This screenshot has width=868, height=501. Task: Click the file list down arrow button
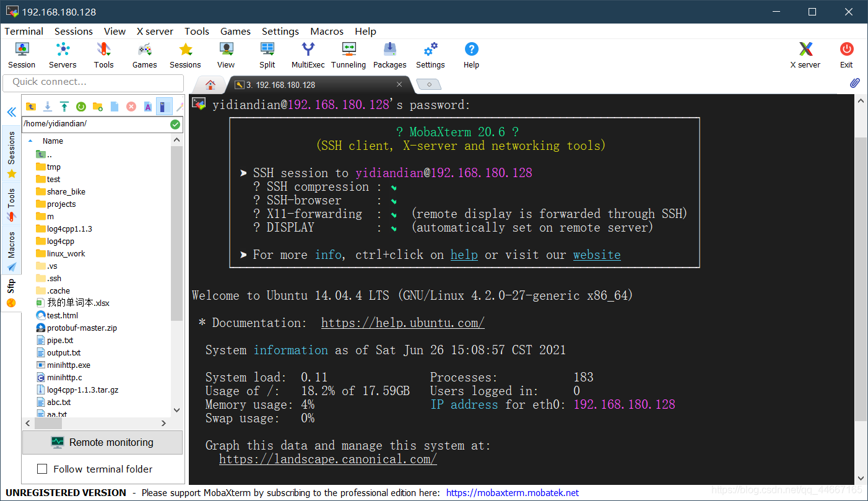pos(176,409)
